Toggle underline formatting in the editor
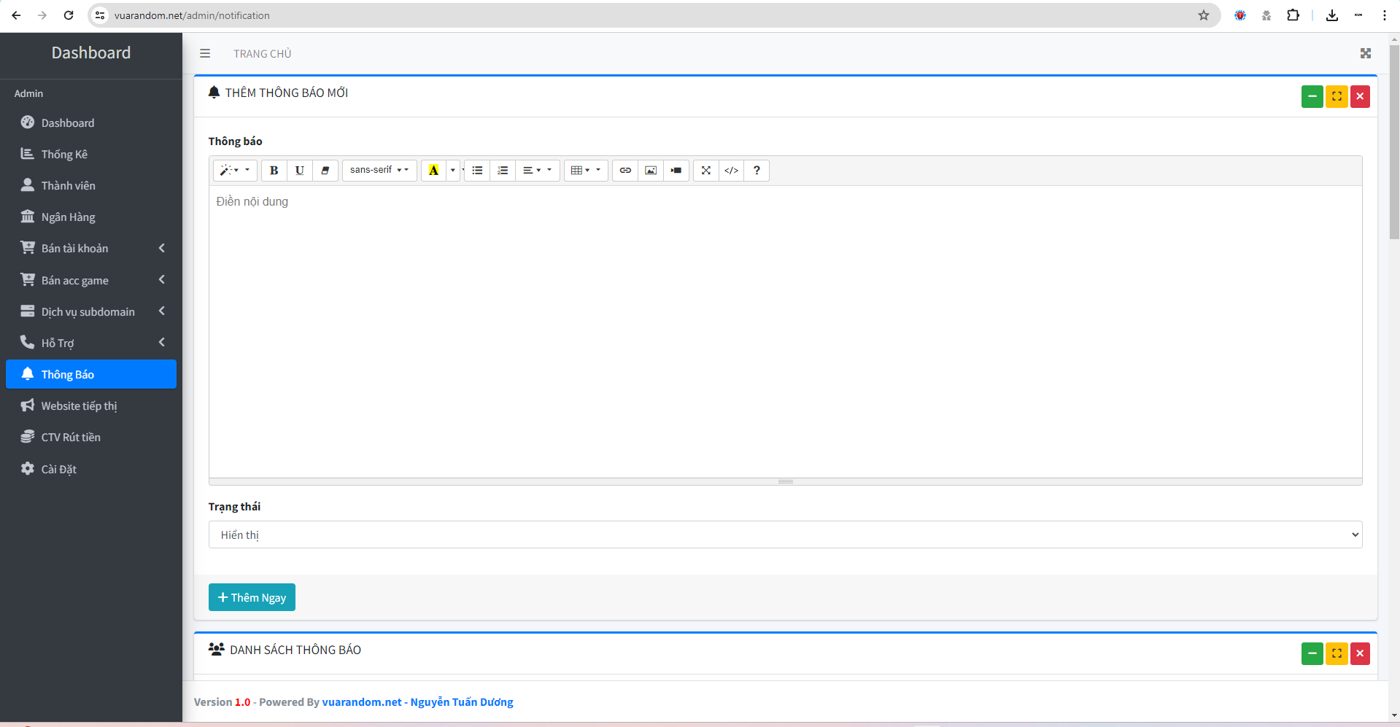 tap(299, 171)
